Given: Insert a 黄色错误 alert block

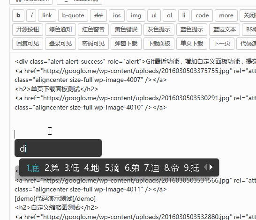Looking at the screenshot, I should [x=126, y=29].
